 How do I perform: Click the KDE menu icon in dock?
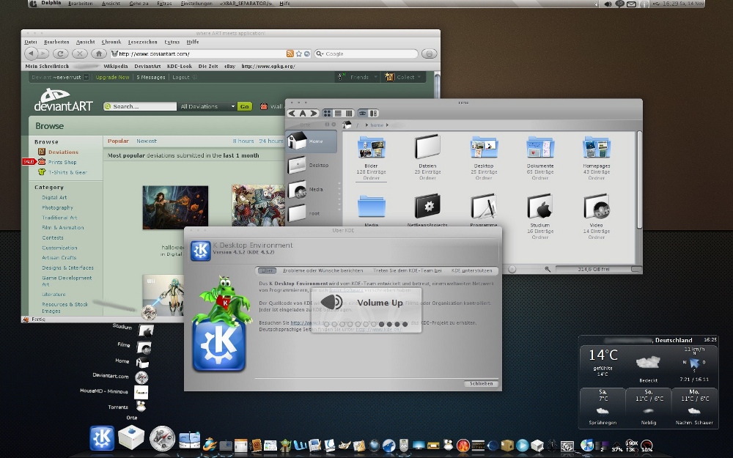(102, 438)
